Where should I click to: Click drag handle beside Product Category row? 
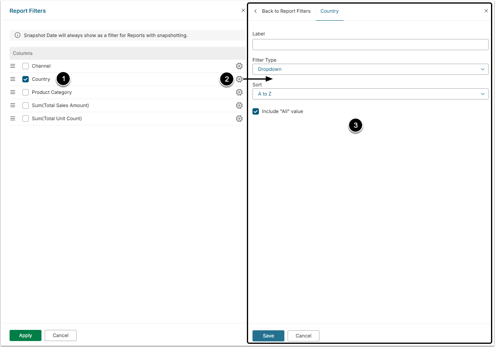pos(13,92)
